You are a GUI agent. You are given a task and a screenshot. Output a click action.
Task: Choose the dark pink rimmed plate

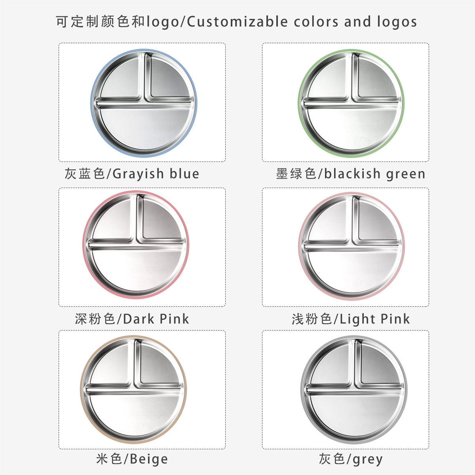click(x=136, y=245)
